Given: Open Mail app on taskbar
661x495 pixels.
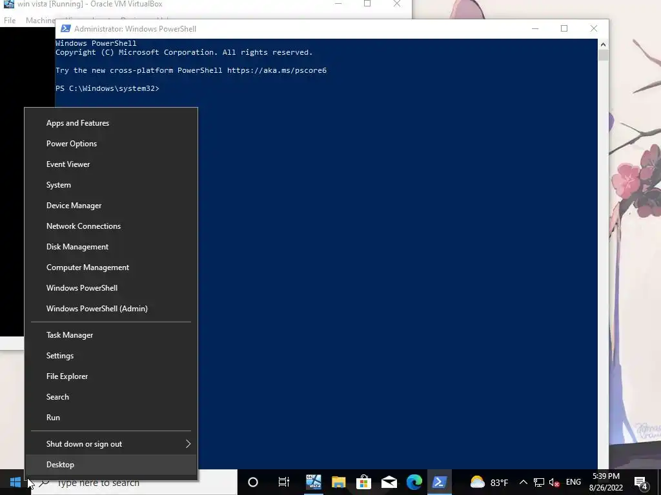Looking at the screenshot, I should [389, 482].
